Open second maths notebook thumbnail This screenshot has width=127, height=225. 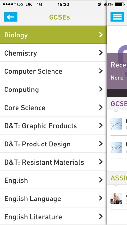pyautogui.click(x=116, y=147)
